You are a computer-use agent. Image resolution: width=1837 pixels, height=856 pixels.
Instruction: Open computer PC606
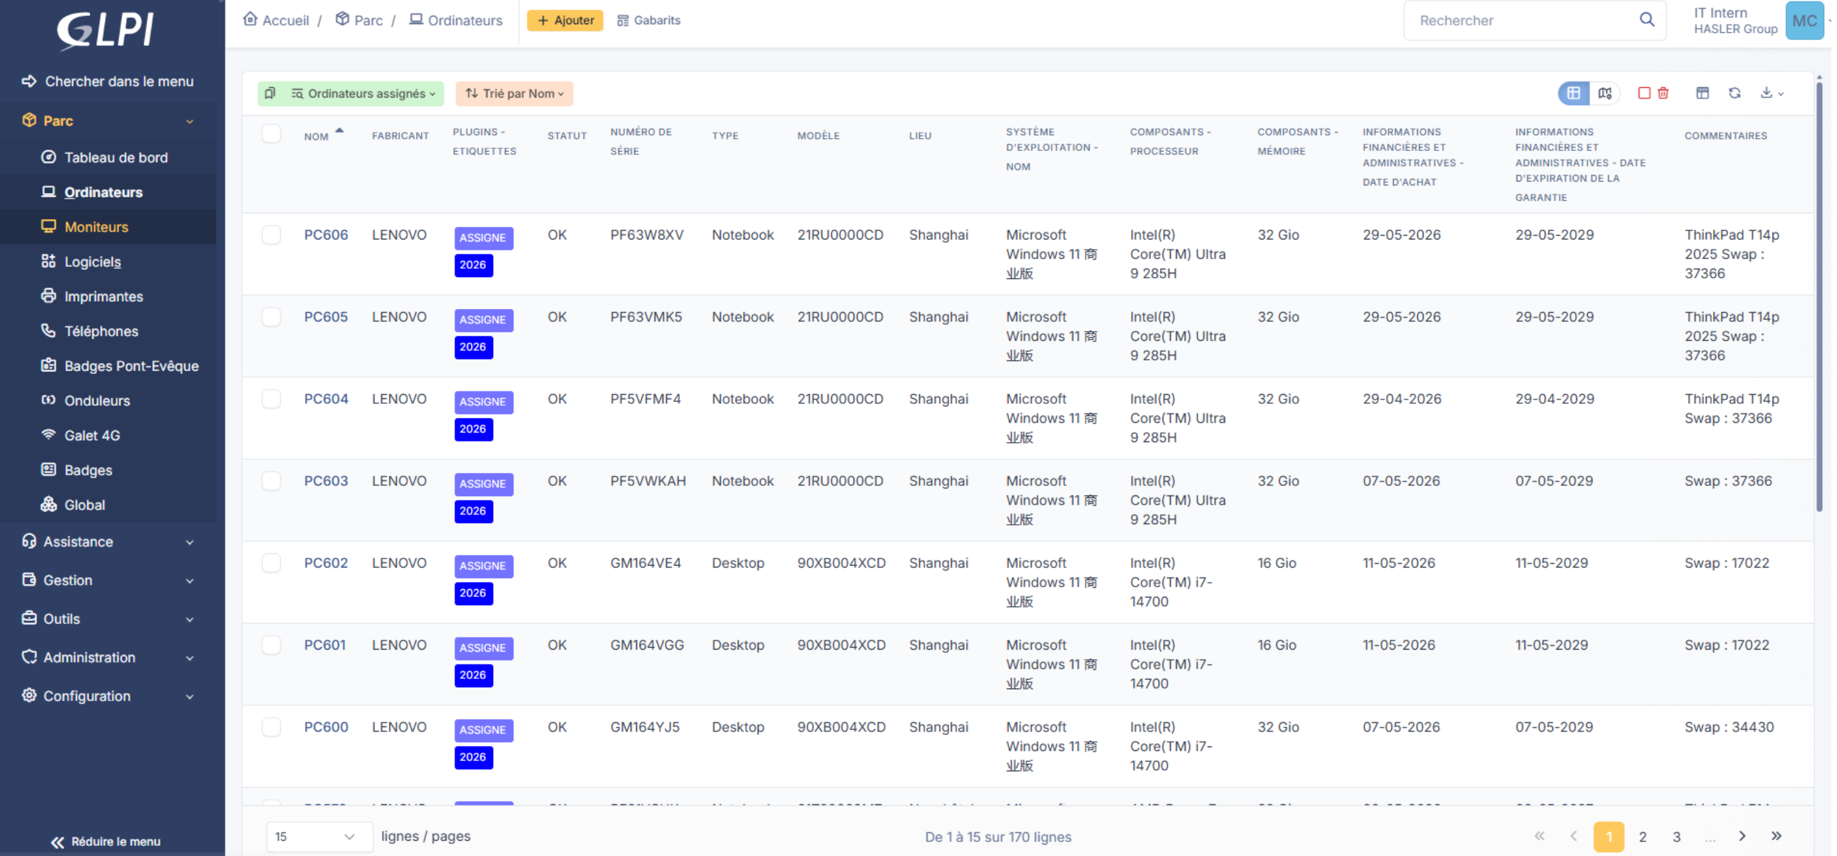pos(326,234)
